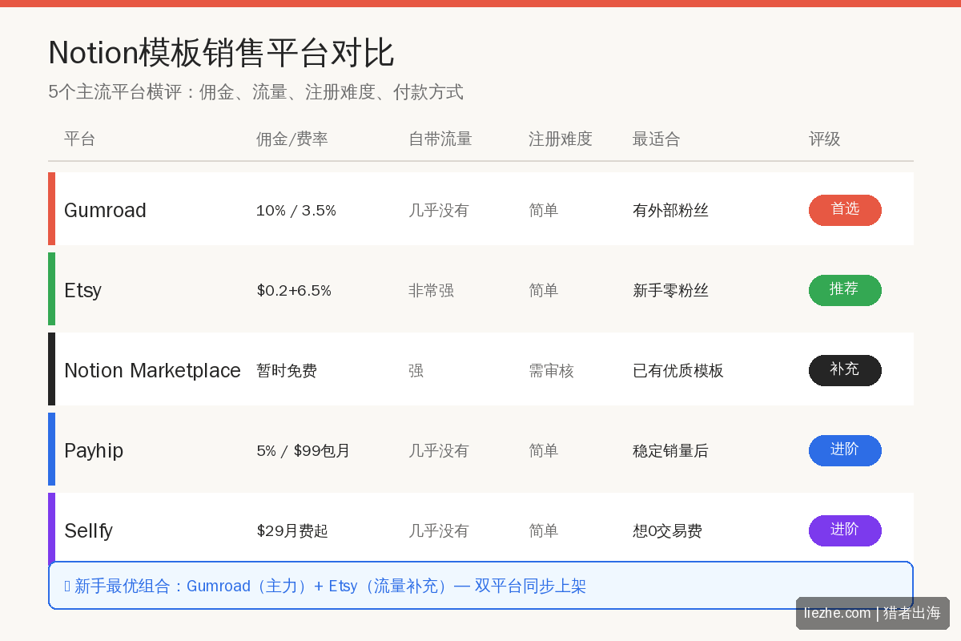Click Notion Marketplace's traffic cell 强
This screenshot has width=961, height=641.
(x=416, y=371)
